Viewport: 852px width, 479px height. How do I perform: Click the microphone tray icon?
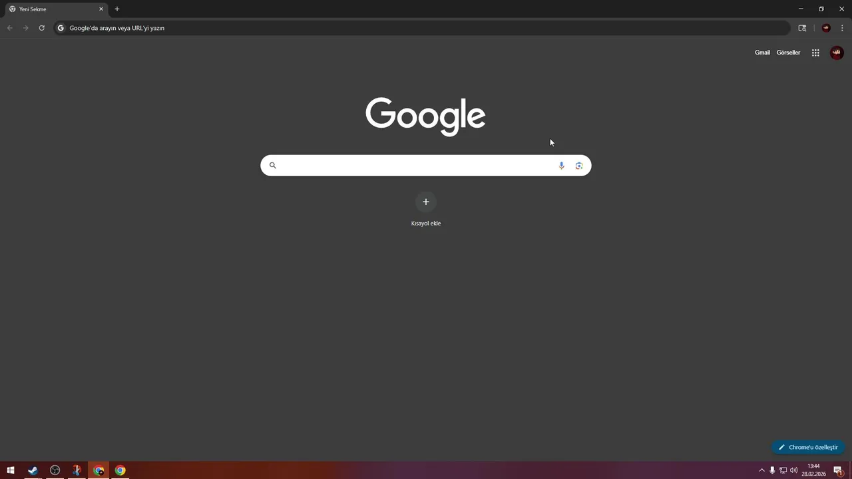pyautogui.click(x=772, y=470)
